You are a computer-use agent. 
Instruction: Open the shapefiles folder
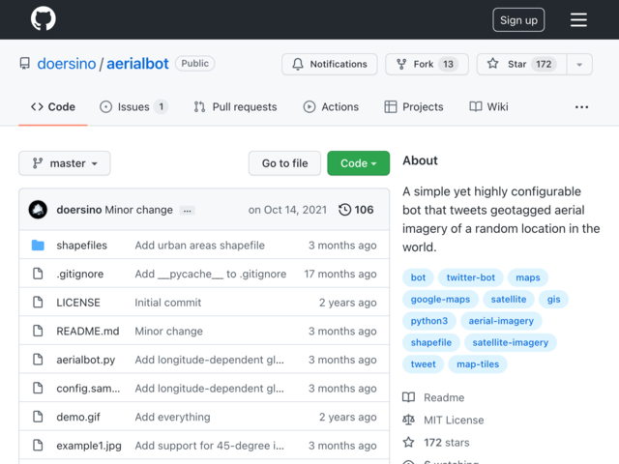[81, 245]
